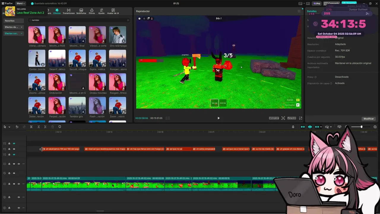Image resolution: width=380 pixels, height=214 pixels.
Task: Mute the empty overlay video track
Action: pyautogui.click(x=19, y=164)
